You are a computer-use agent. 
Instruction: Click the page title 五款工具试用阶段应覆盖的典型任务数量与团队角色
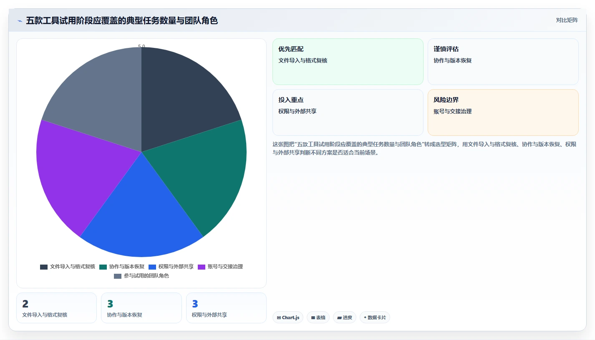122,20
